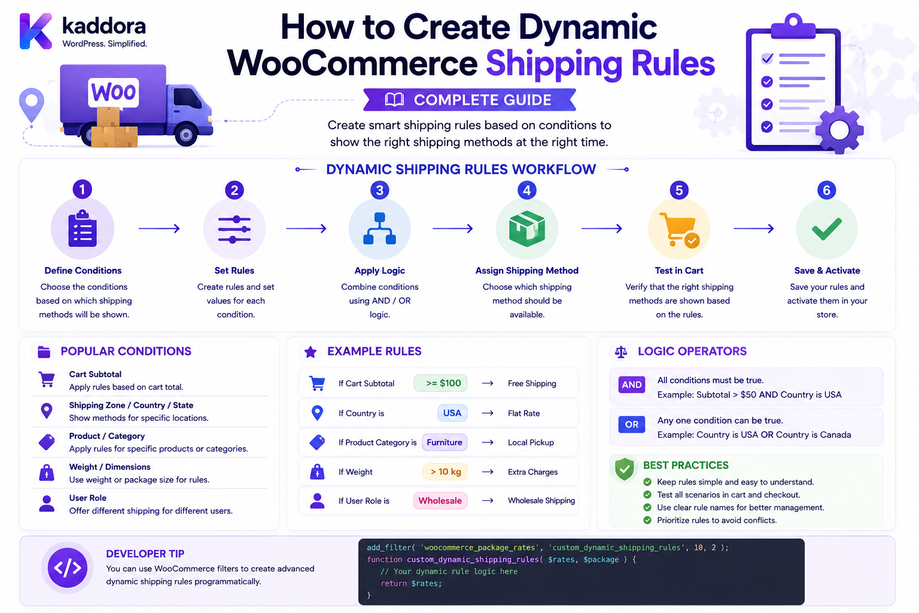Click the first checkbox on clipboard illustration
This screenshot has height=613, width=919.
767,58
